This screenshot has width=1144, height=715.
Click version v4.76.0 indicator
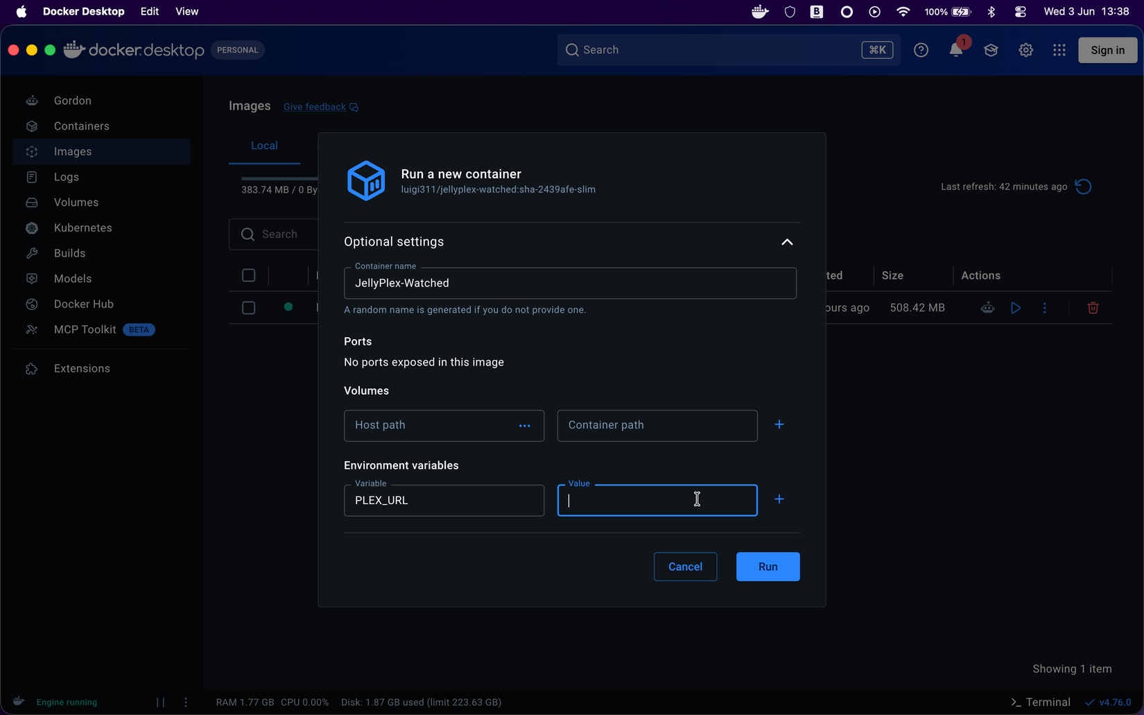[x=1108, y=702]
